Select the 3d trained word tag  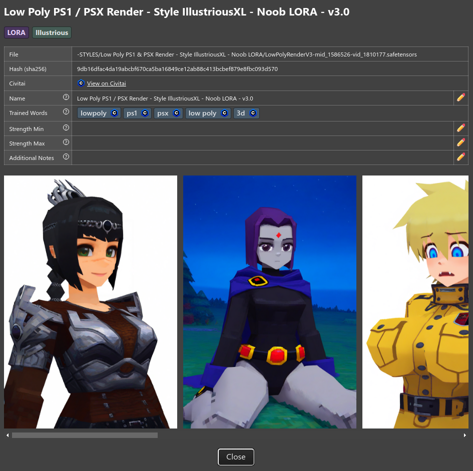[246, 113]
